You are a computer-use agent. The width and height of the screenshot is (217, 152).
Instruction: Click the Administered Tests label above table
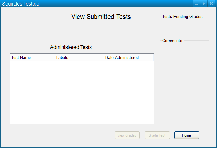tap(71, 47)
